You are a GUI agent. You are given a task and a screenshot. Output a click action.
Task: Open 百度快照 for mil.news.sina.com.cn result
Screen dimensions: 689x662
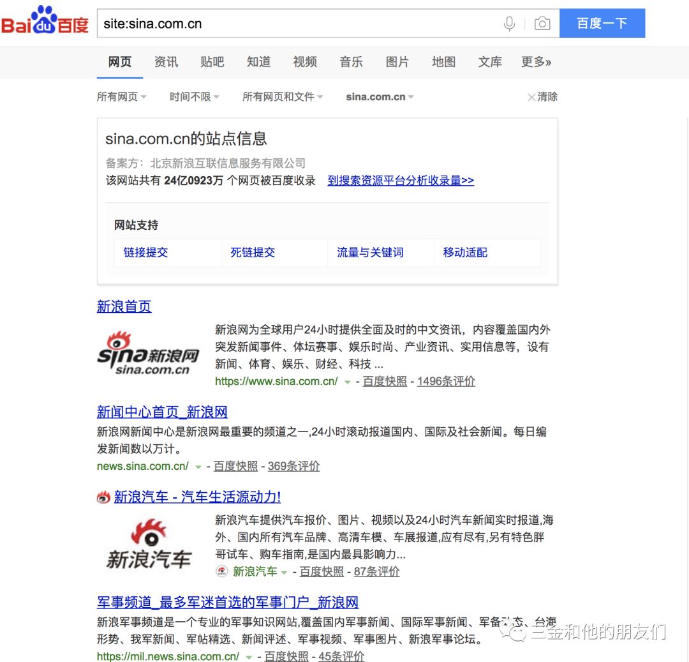[286, 656]
